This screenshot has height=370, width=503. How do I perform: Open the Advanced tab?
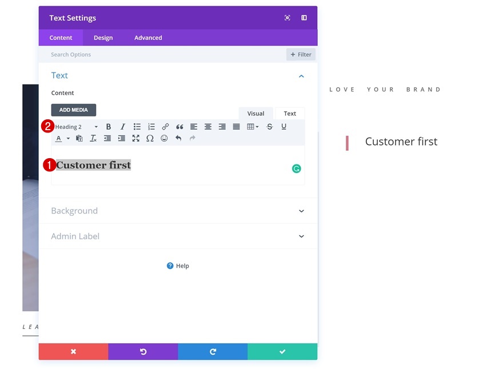point(148,38)
